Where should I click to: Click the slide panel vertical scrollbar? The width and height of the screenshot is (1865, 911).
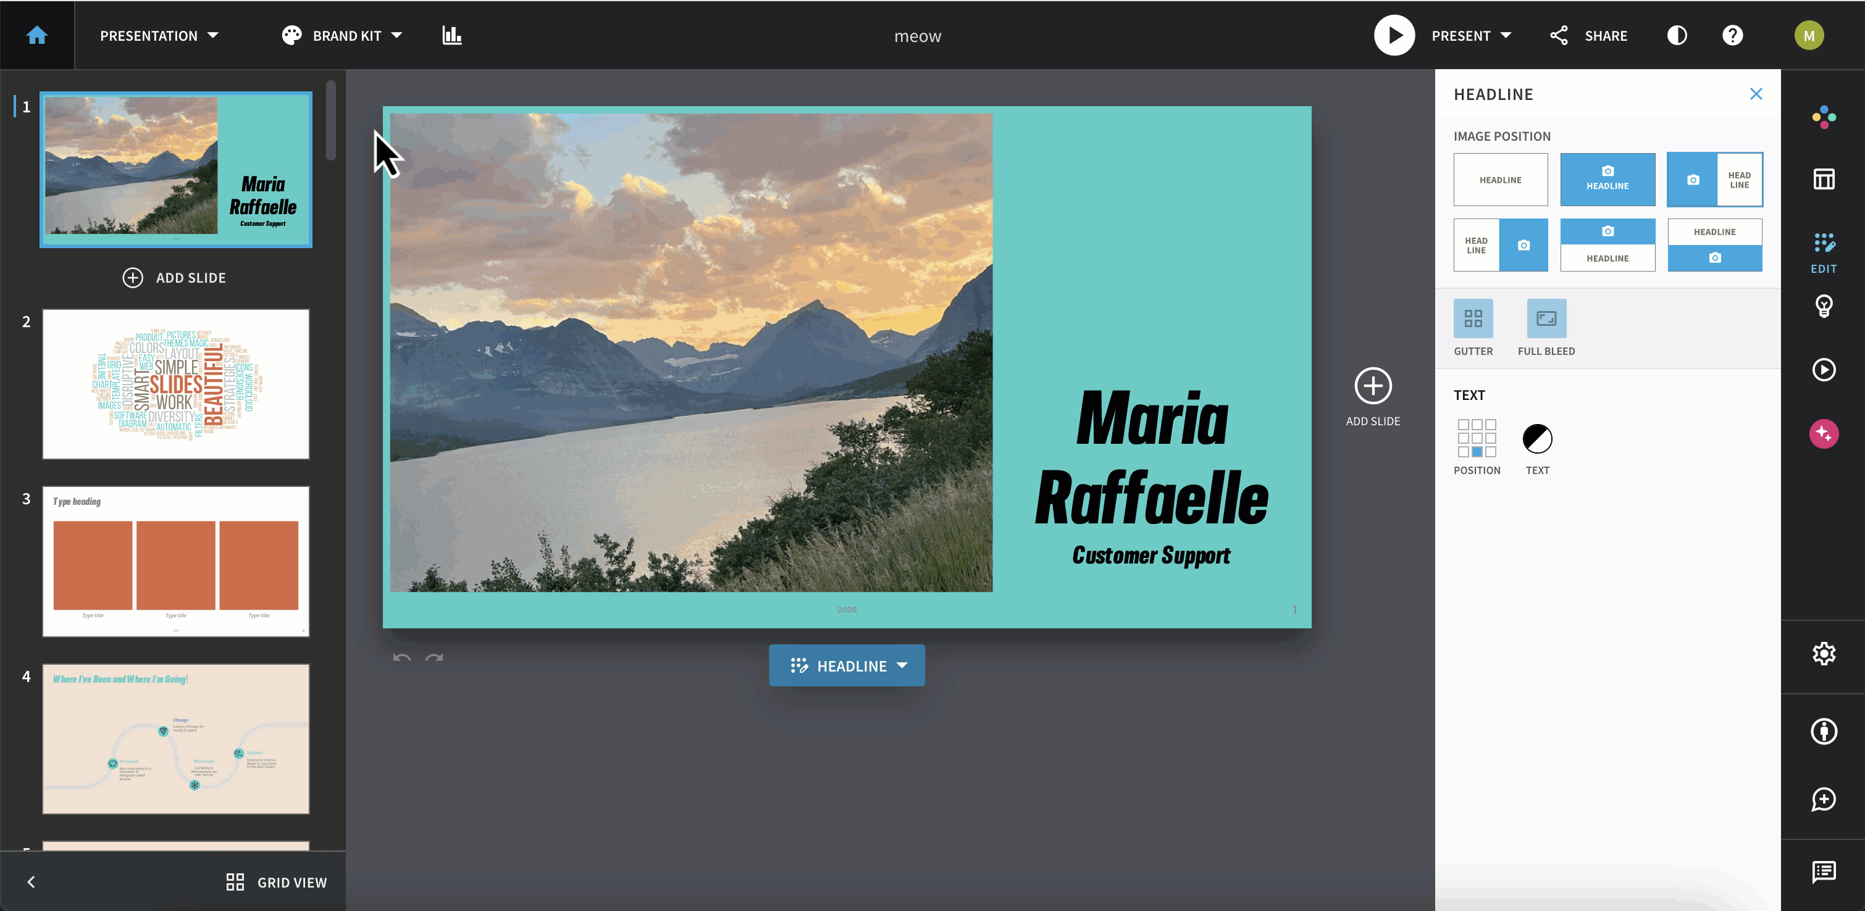[331, 120]
